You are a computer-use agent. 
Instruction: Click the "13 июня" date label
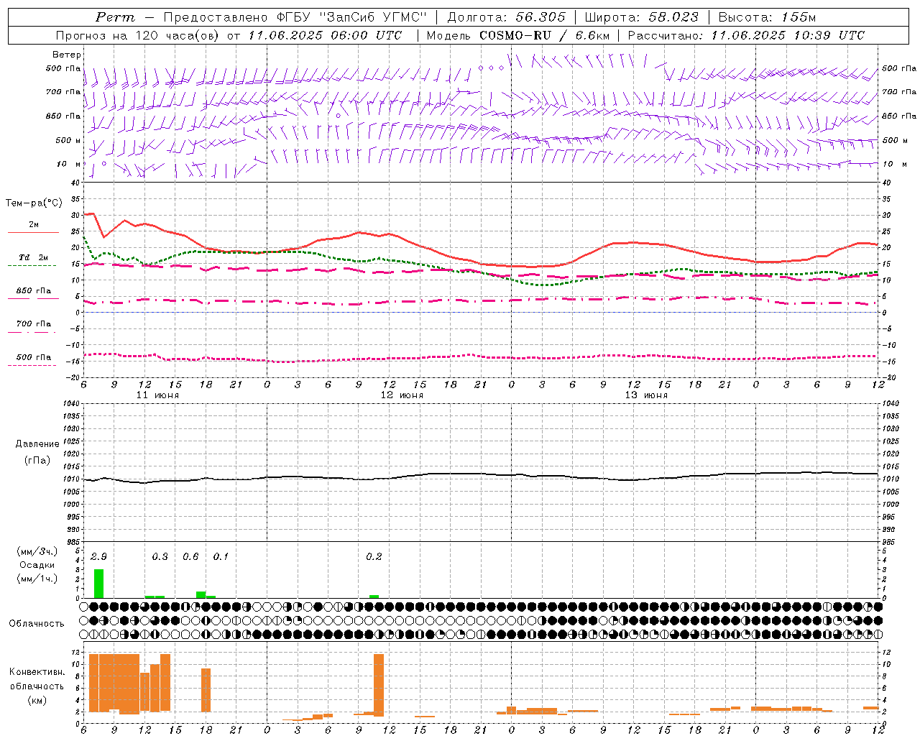click(x=646, y=395)
